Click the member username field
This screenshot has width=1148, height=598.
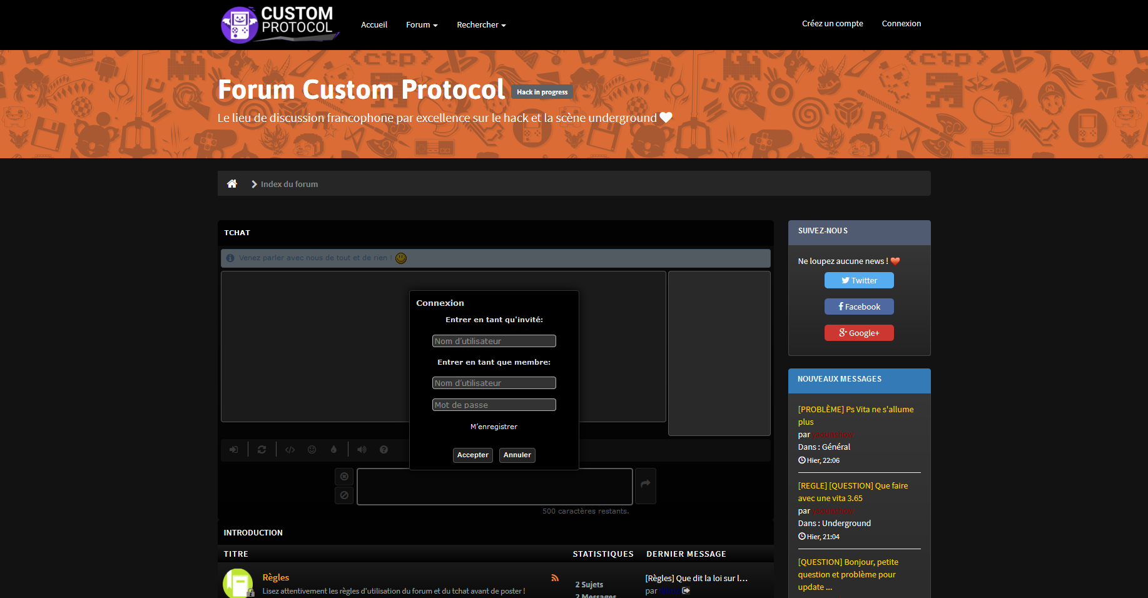point(494,383)
